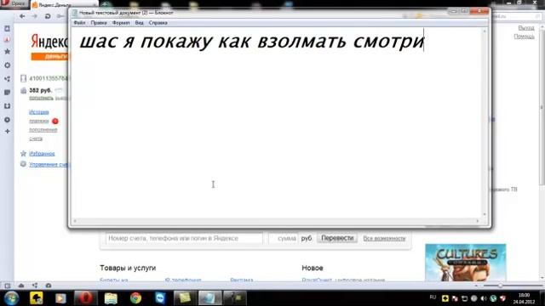This screenshot has height=306, width=545.
Task: Open the Все возможности link
Action: 384,238
